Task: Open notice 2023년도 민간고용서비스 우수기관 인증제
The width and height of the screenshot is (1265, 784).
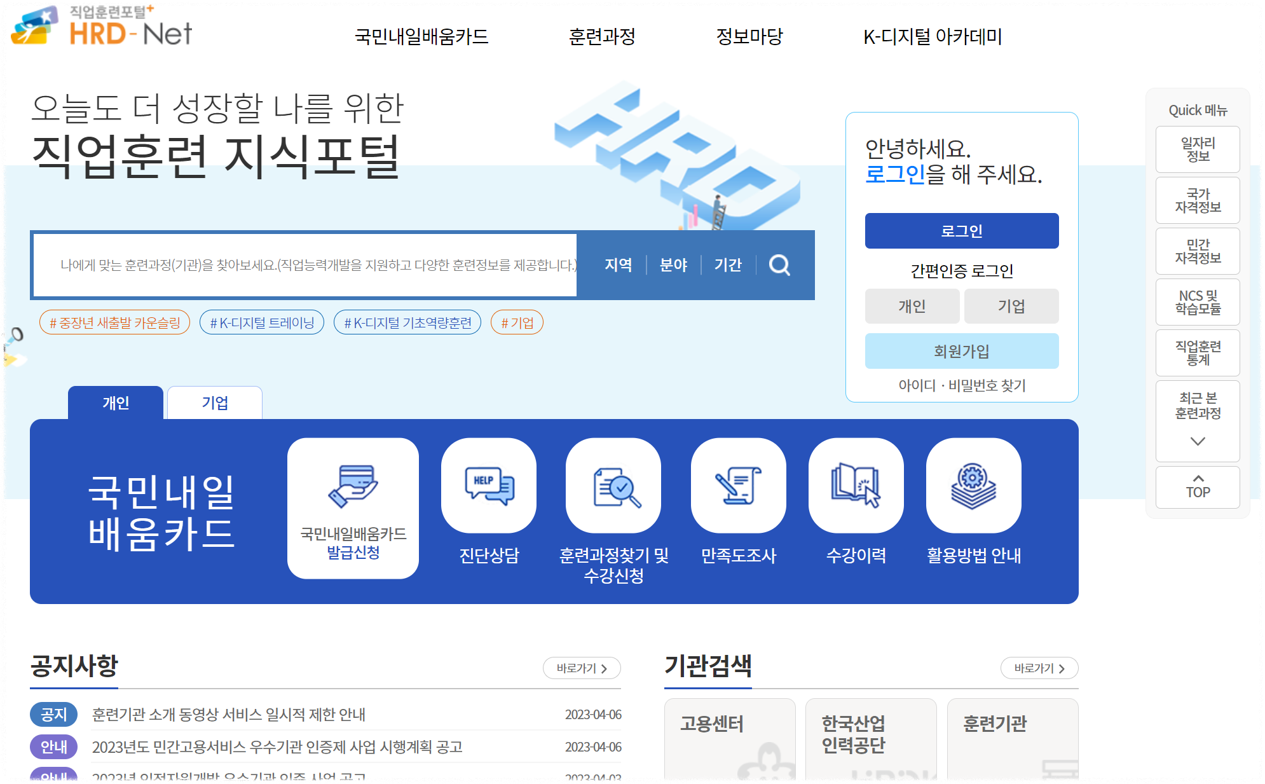Action: pos(277,746)
